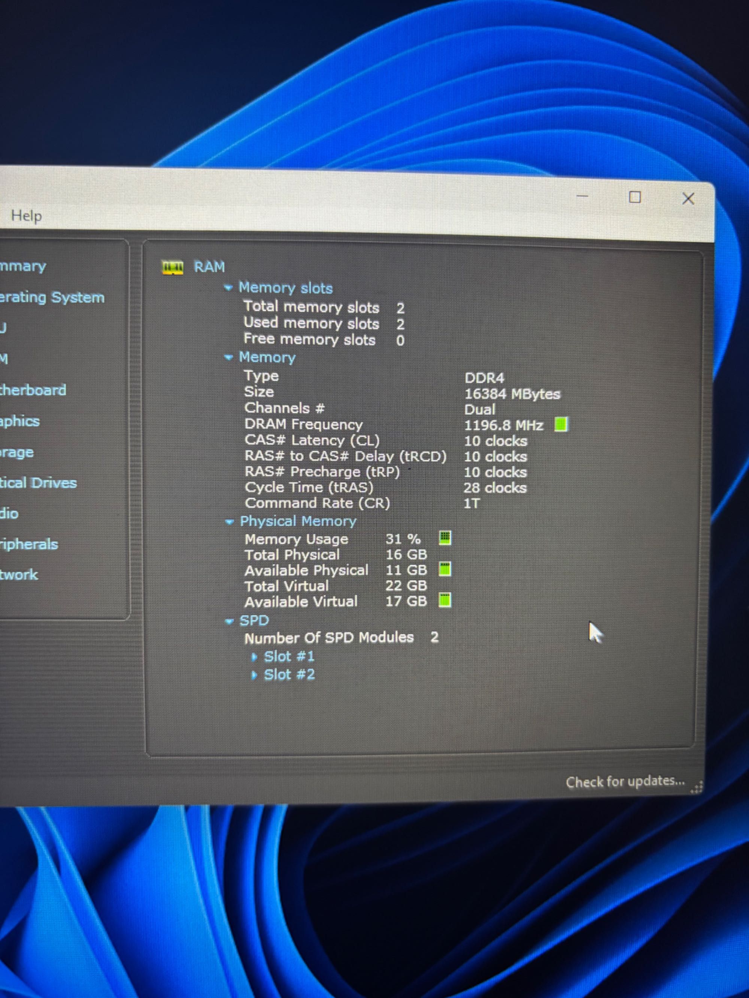Viewport: 749px width, 998px height.
Task: Click the 28 clocks tRAS value
Action: click(495, 488)
